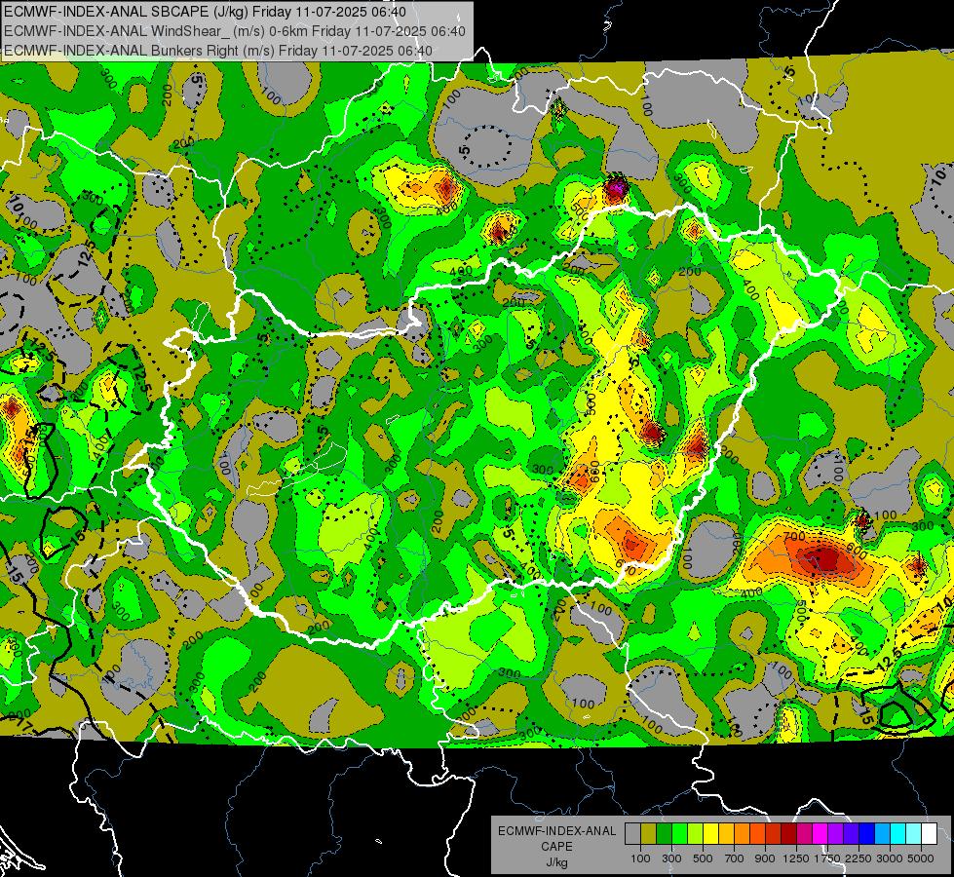Select the pale cyan legend swatch before 5000

click(x=914, y=833)
